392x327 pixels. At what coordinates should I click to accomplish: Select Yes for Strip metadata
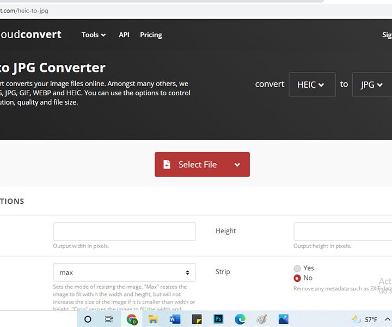coord(297,269)
